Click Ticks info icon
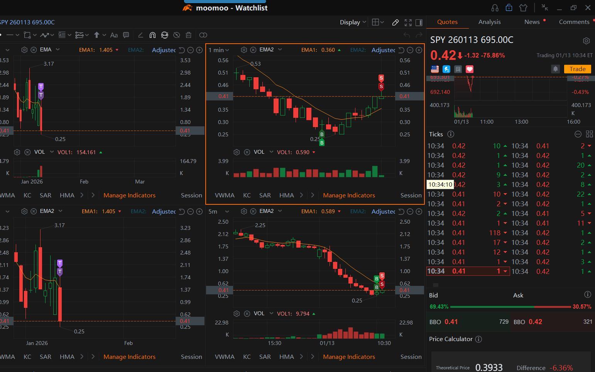 (x=450, y=134)
